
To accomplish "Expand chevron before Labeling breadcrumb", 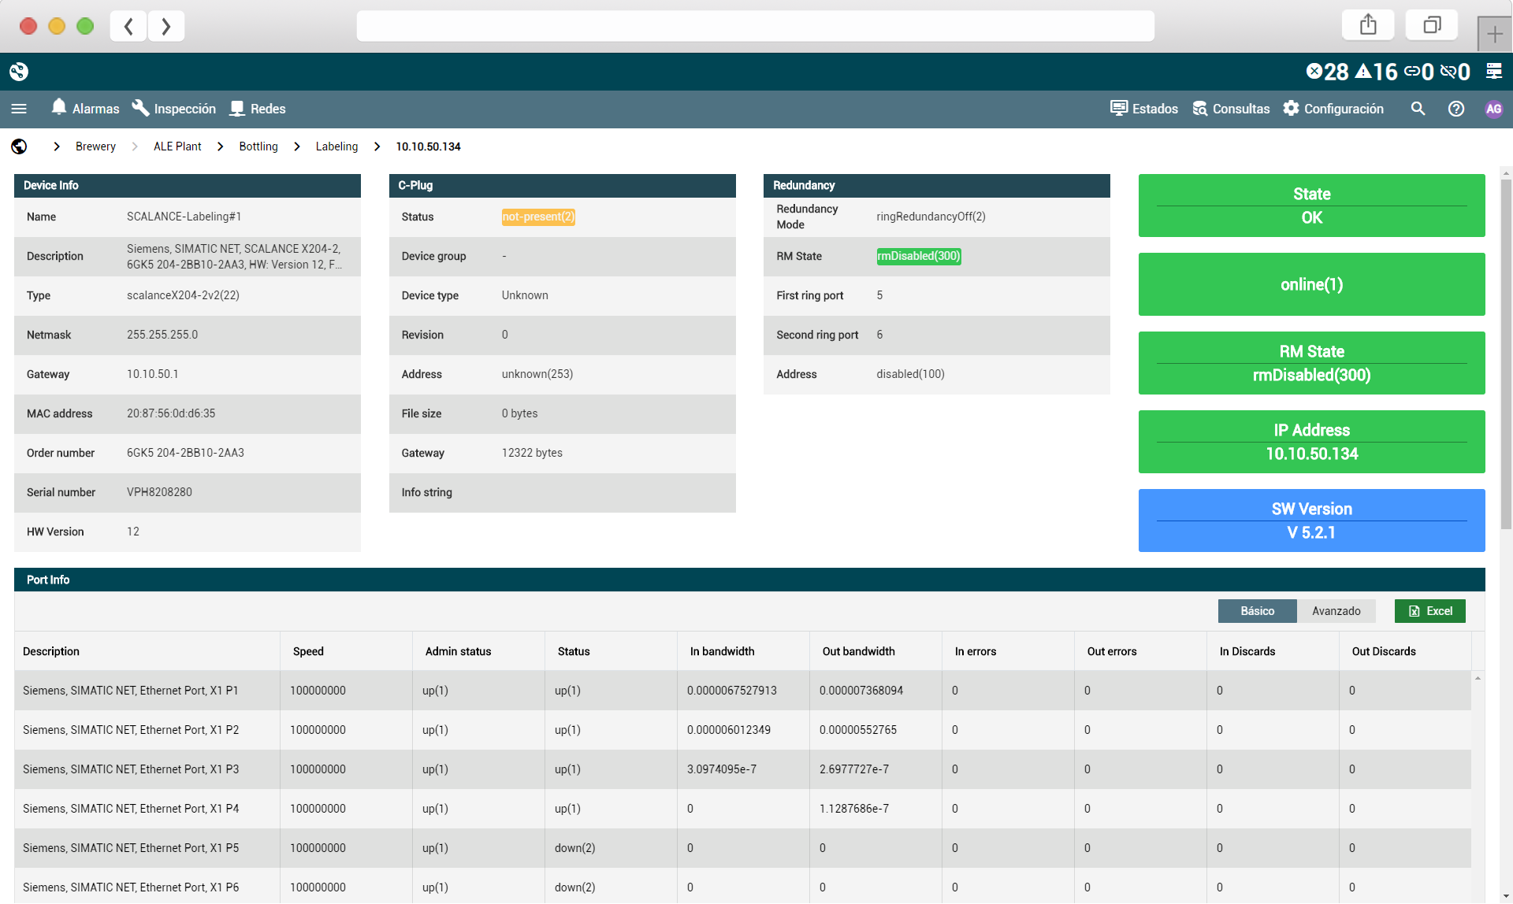I will (x=297, y=146).
